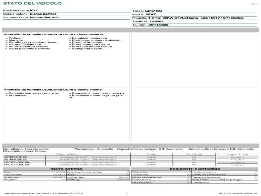The width and height of the screenshot is (261, 196).
Task: Select Pannello interno porta ant sx
Action: click(x=32, y=93)
